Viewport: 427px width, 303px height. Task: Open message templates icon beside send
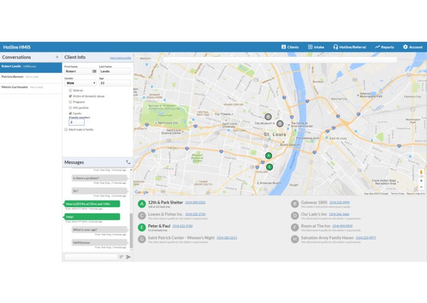(122, 257)
